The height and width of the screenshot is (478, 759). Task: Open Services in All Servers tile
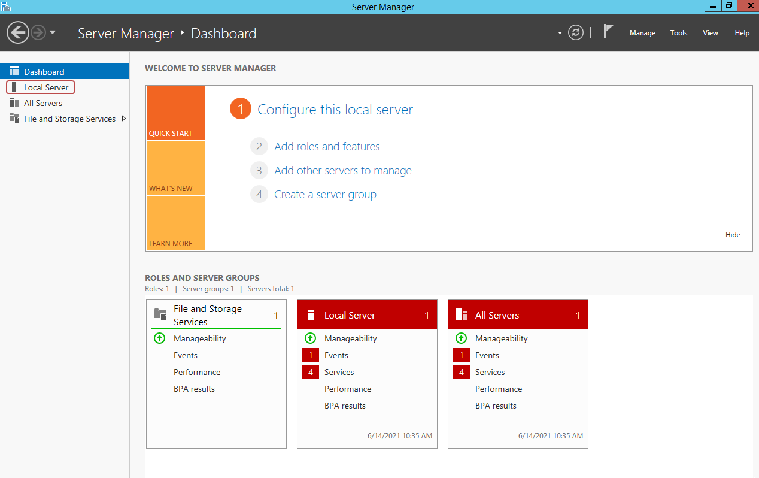pyautogui.click(x=490, y=372)
